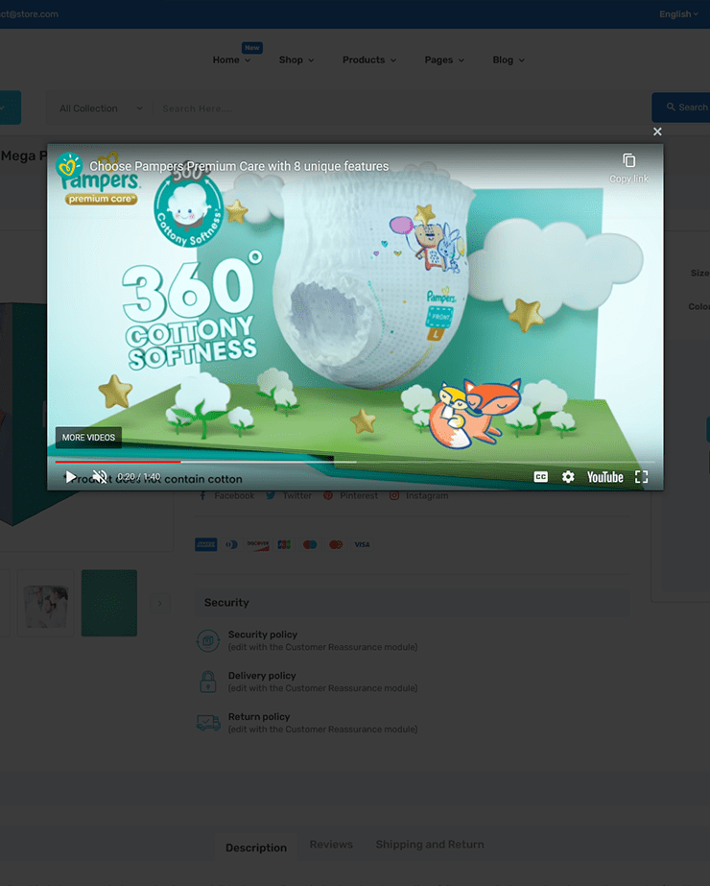Screen dimensions: 710x886
Task: Expand the Products menu
Action: click(368, 60)
